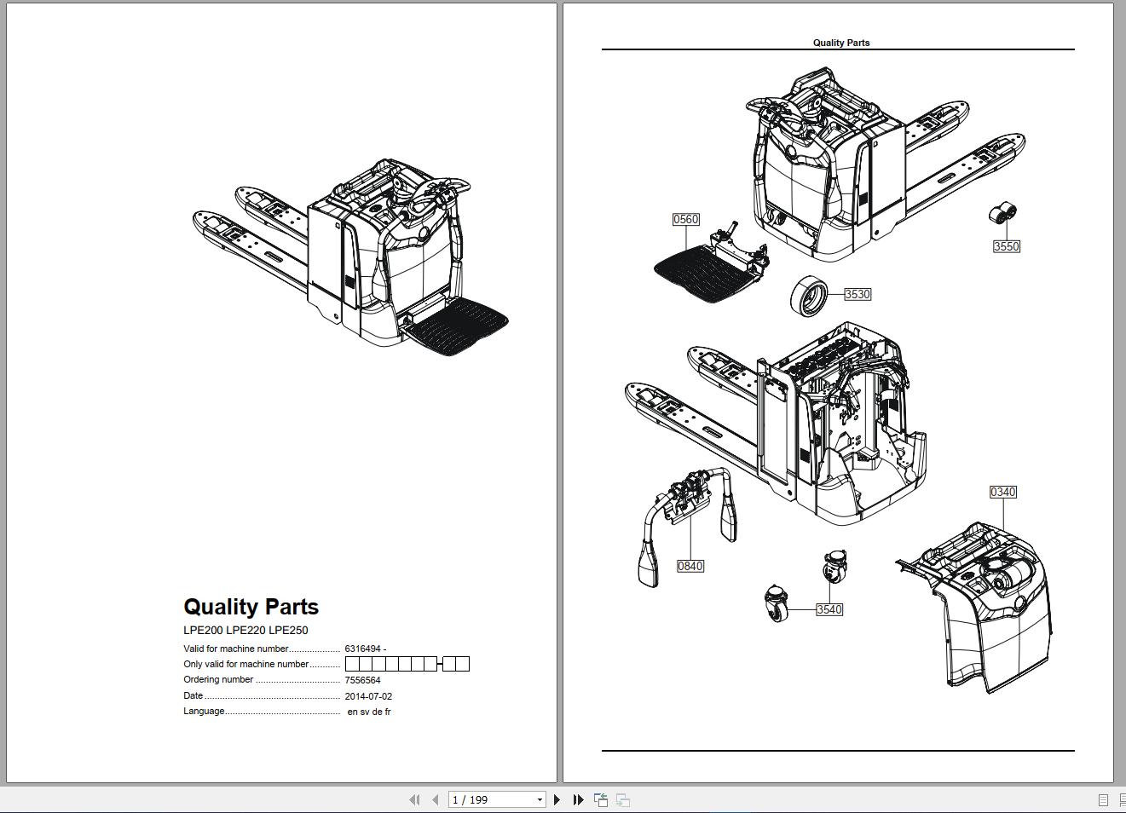Image resolution: width=1126 pixels, height=813 pixels.
Task: Go to the previous page
Action: tap(436, 799)
